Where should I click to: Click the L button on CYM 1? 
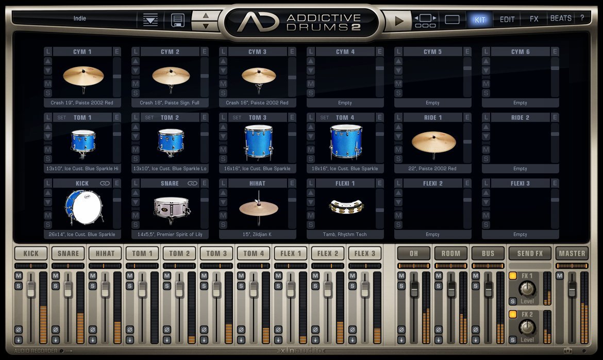[48, 51]
